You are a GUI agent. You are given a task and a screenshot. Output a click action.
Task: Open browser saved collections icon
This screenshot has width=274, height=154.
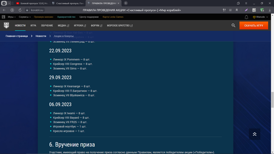[238, 3]
